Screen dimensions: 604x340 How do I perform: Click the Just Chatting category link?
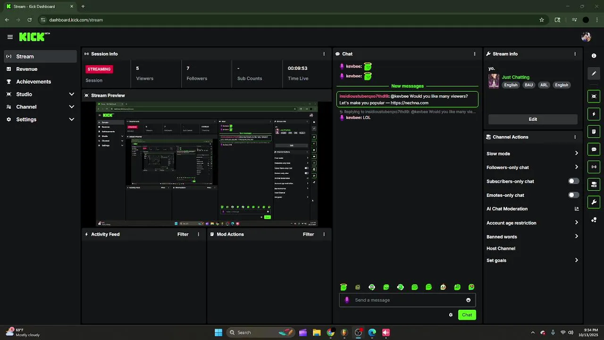pyautogui.click(x=515, y=77)
